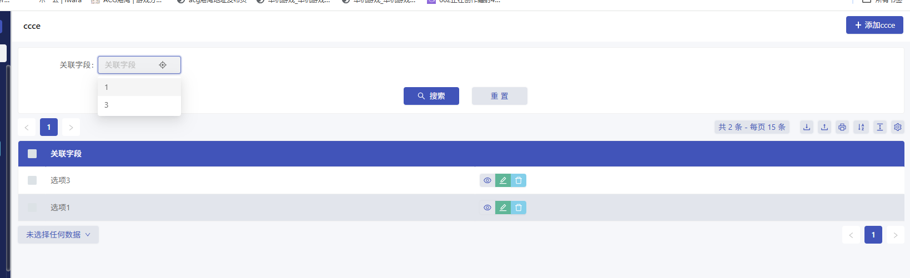Click the 选项1 cell text

[61, 208]
